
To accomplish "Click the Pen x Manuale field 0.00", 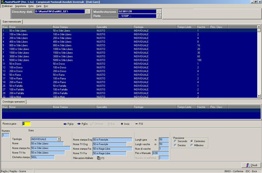I will click(161, 153).
